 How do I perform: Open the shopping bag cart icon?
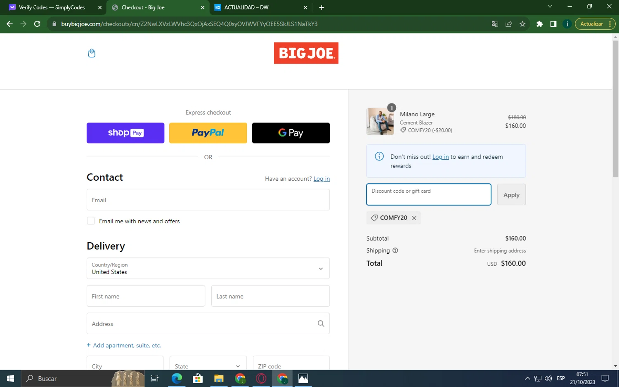tap(92, 53)
